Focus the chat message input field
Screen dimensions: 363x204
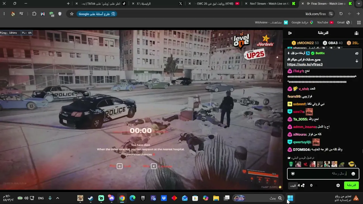pos(323,174)
